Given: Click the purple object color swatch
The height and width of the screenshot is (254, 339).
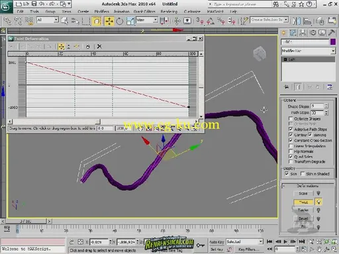Looking at the screenshot, I should (x=333, y=42).
